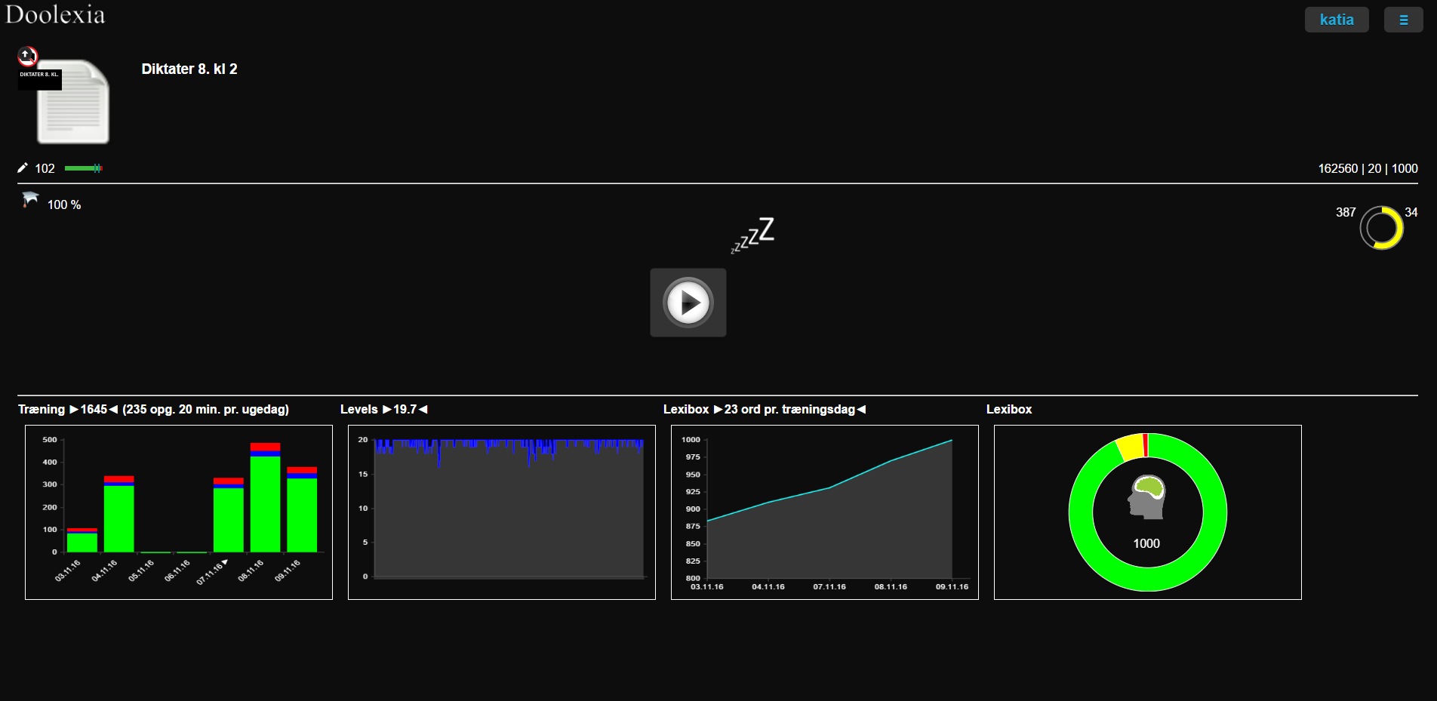Click the green progress bar beside 102

pos(83,168)
